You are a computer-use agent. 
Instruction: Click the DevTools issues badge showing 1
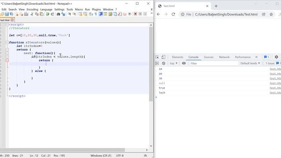click(267, 57)
